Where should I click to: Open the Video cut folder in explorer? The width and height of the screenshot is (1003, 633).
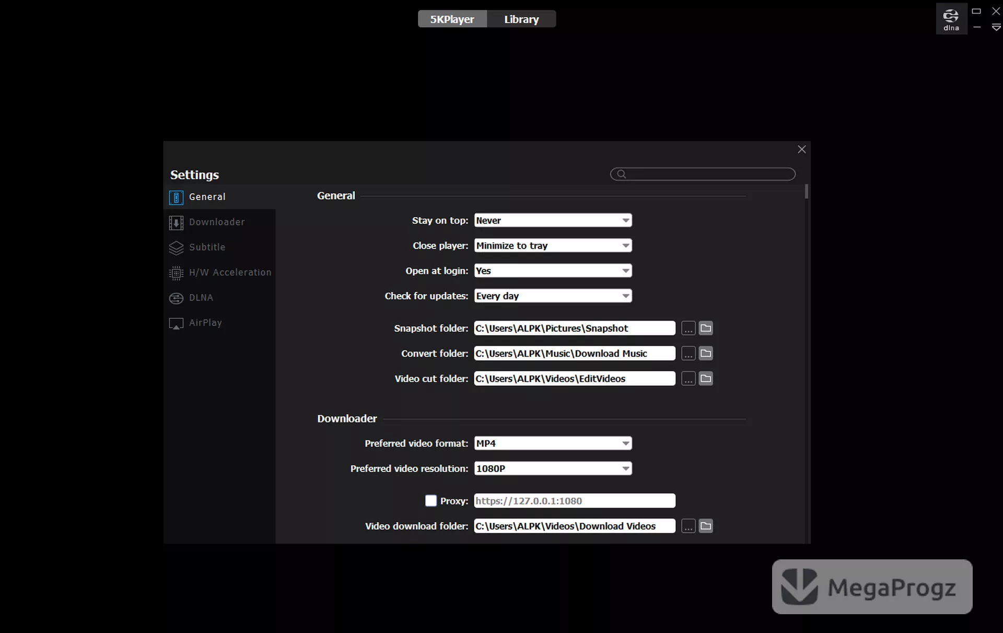point(706,378)
